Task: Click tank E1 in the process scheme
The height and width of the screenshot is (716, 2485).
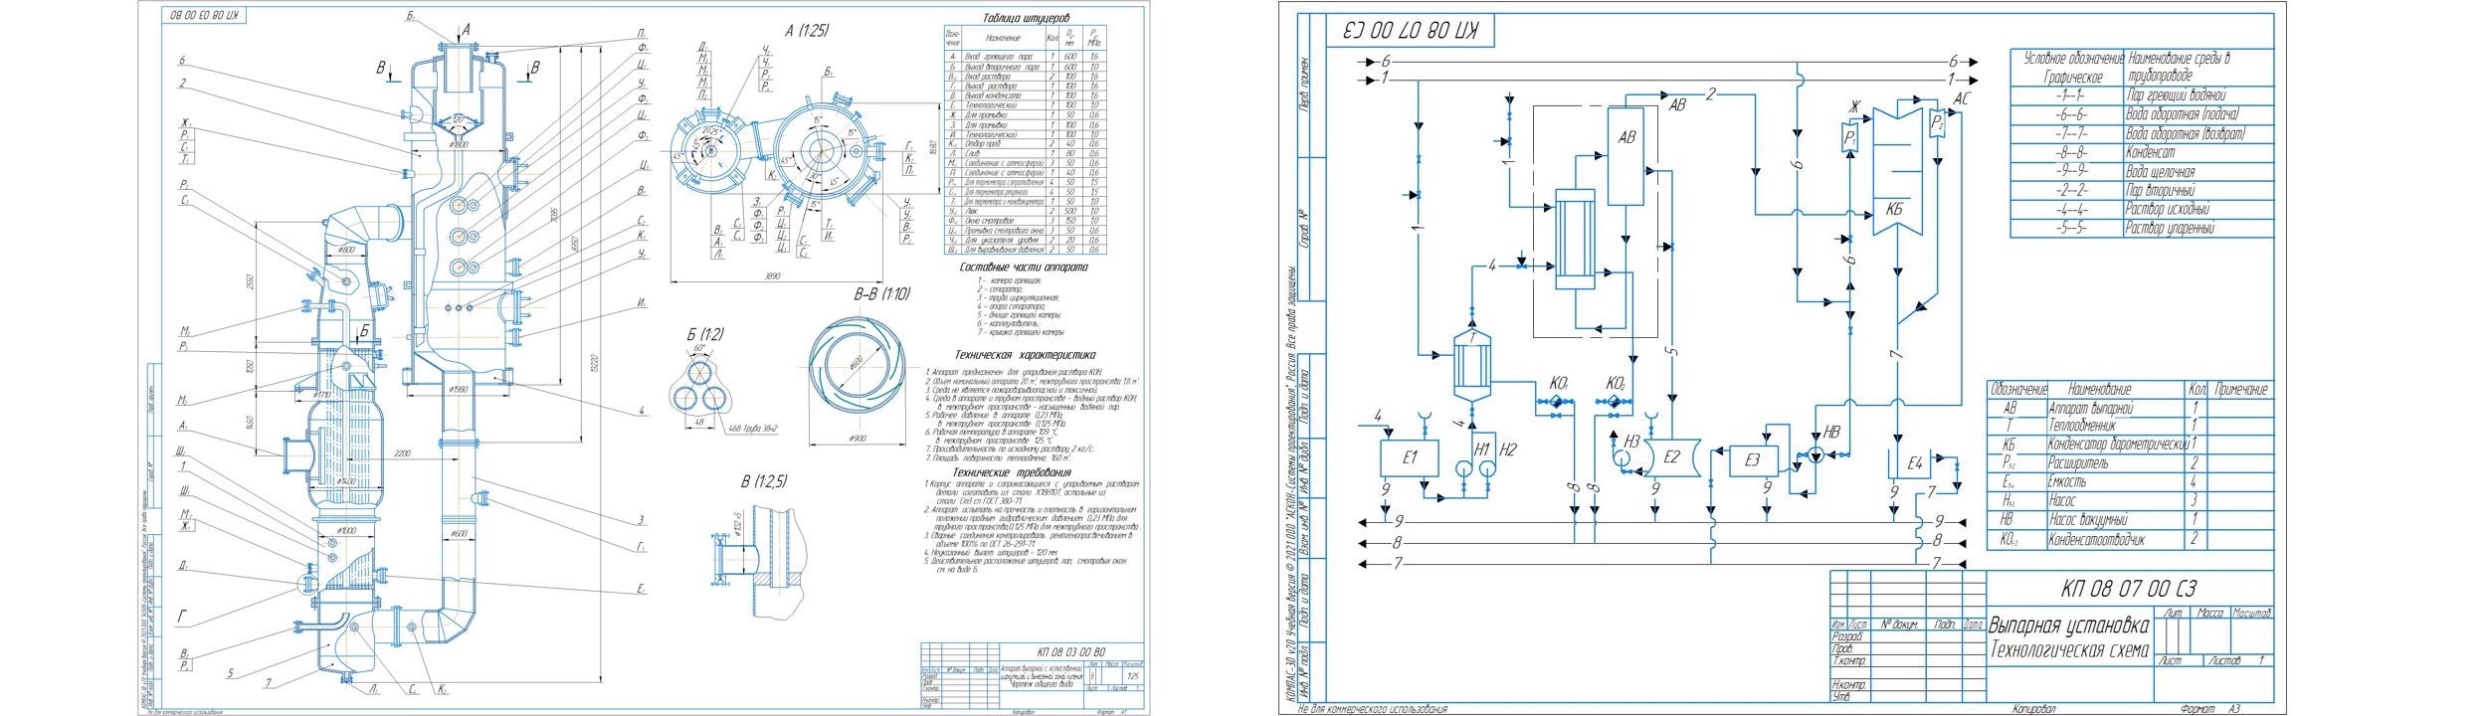Action: pyautogui.click(x=1410, y=458)
